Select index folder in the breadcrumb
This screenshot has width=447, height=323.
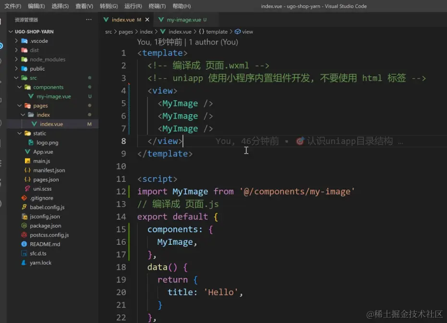(x=146, y=32)
